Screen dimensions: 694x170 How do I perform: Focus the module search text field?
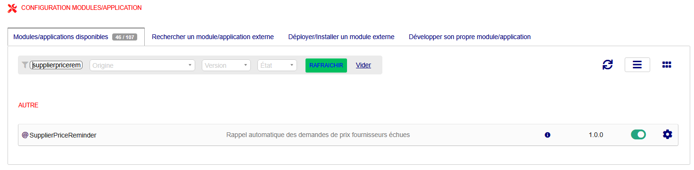56,65
